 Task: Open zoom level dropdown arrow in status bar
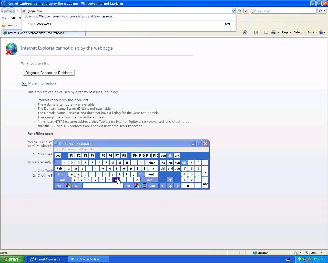tap(321, 252)
